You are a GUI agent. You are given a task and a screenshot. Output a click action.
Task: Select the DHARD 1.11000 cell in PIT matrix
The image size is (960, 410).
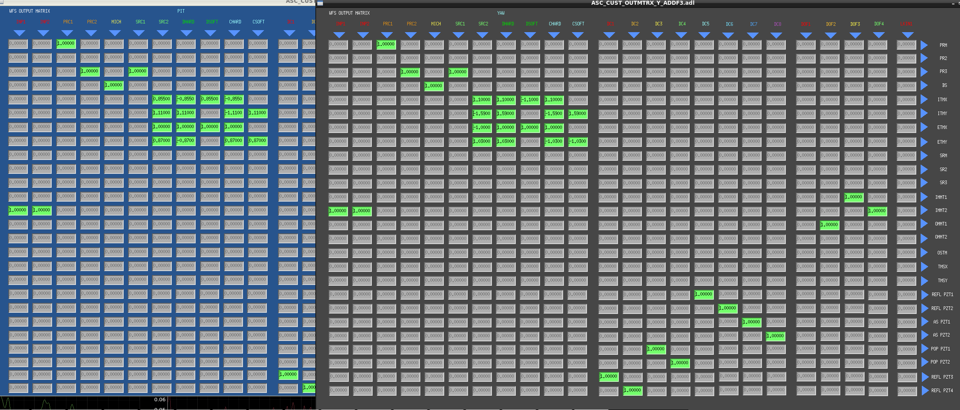(x=186, y=113)
